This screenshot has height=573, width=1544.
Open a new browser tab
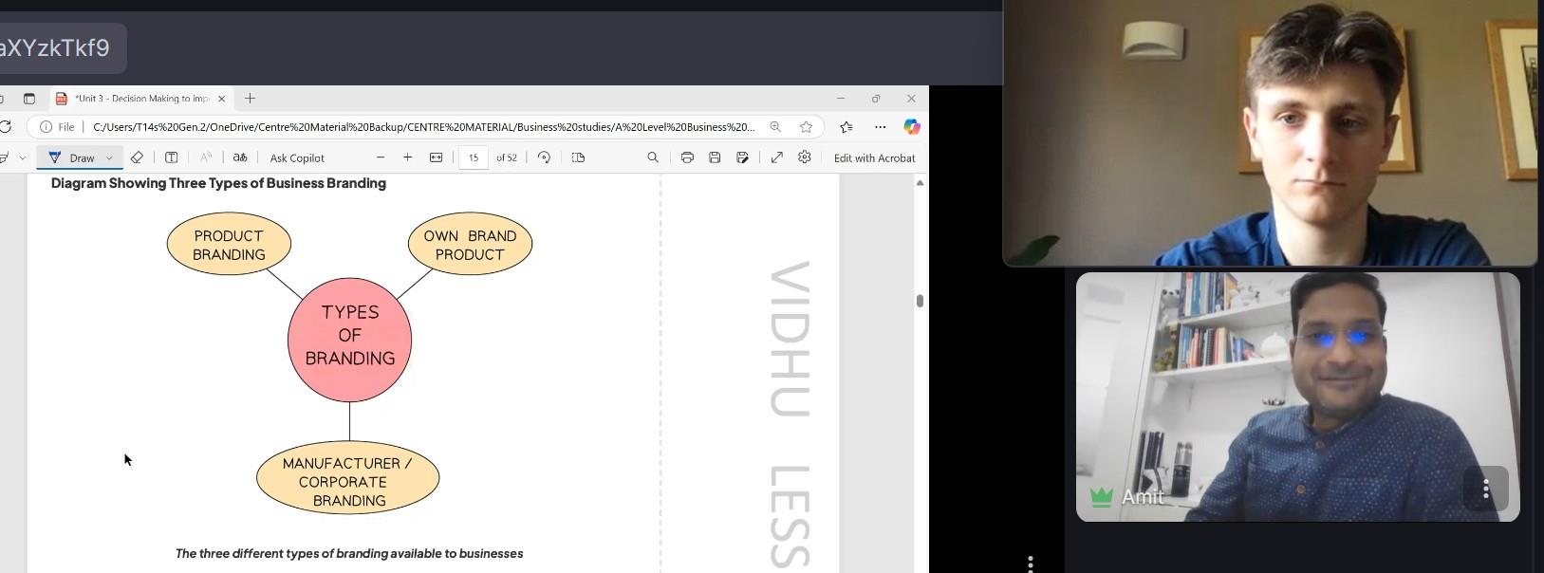pyautogui.click(x=251, y=99)
